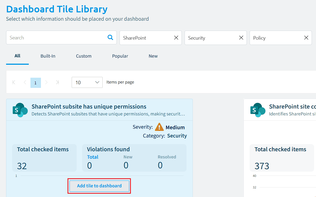
Task: Go to previous page arrow
Action: tap(25, 82)
